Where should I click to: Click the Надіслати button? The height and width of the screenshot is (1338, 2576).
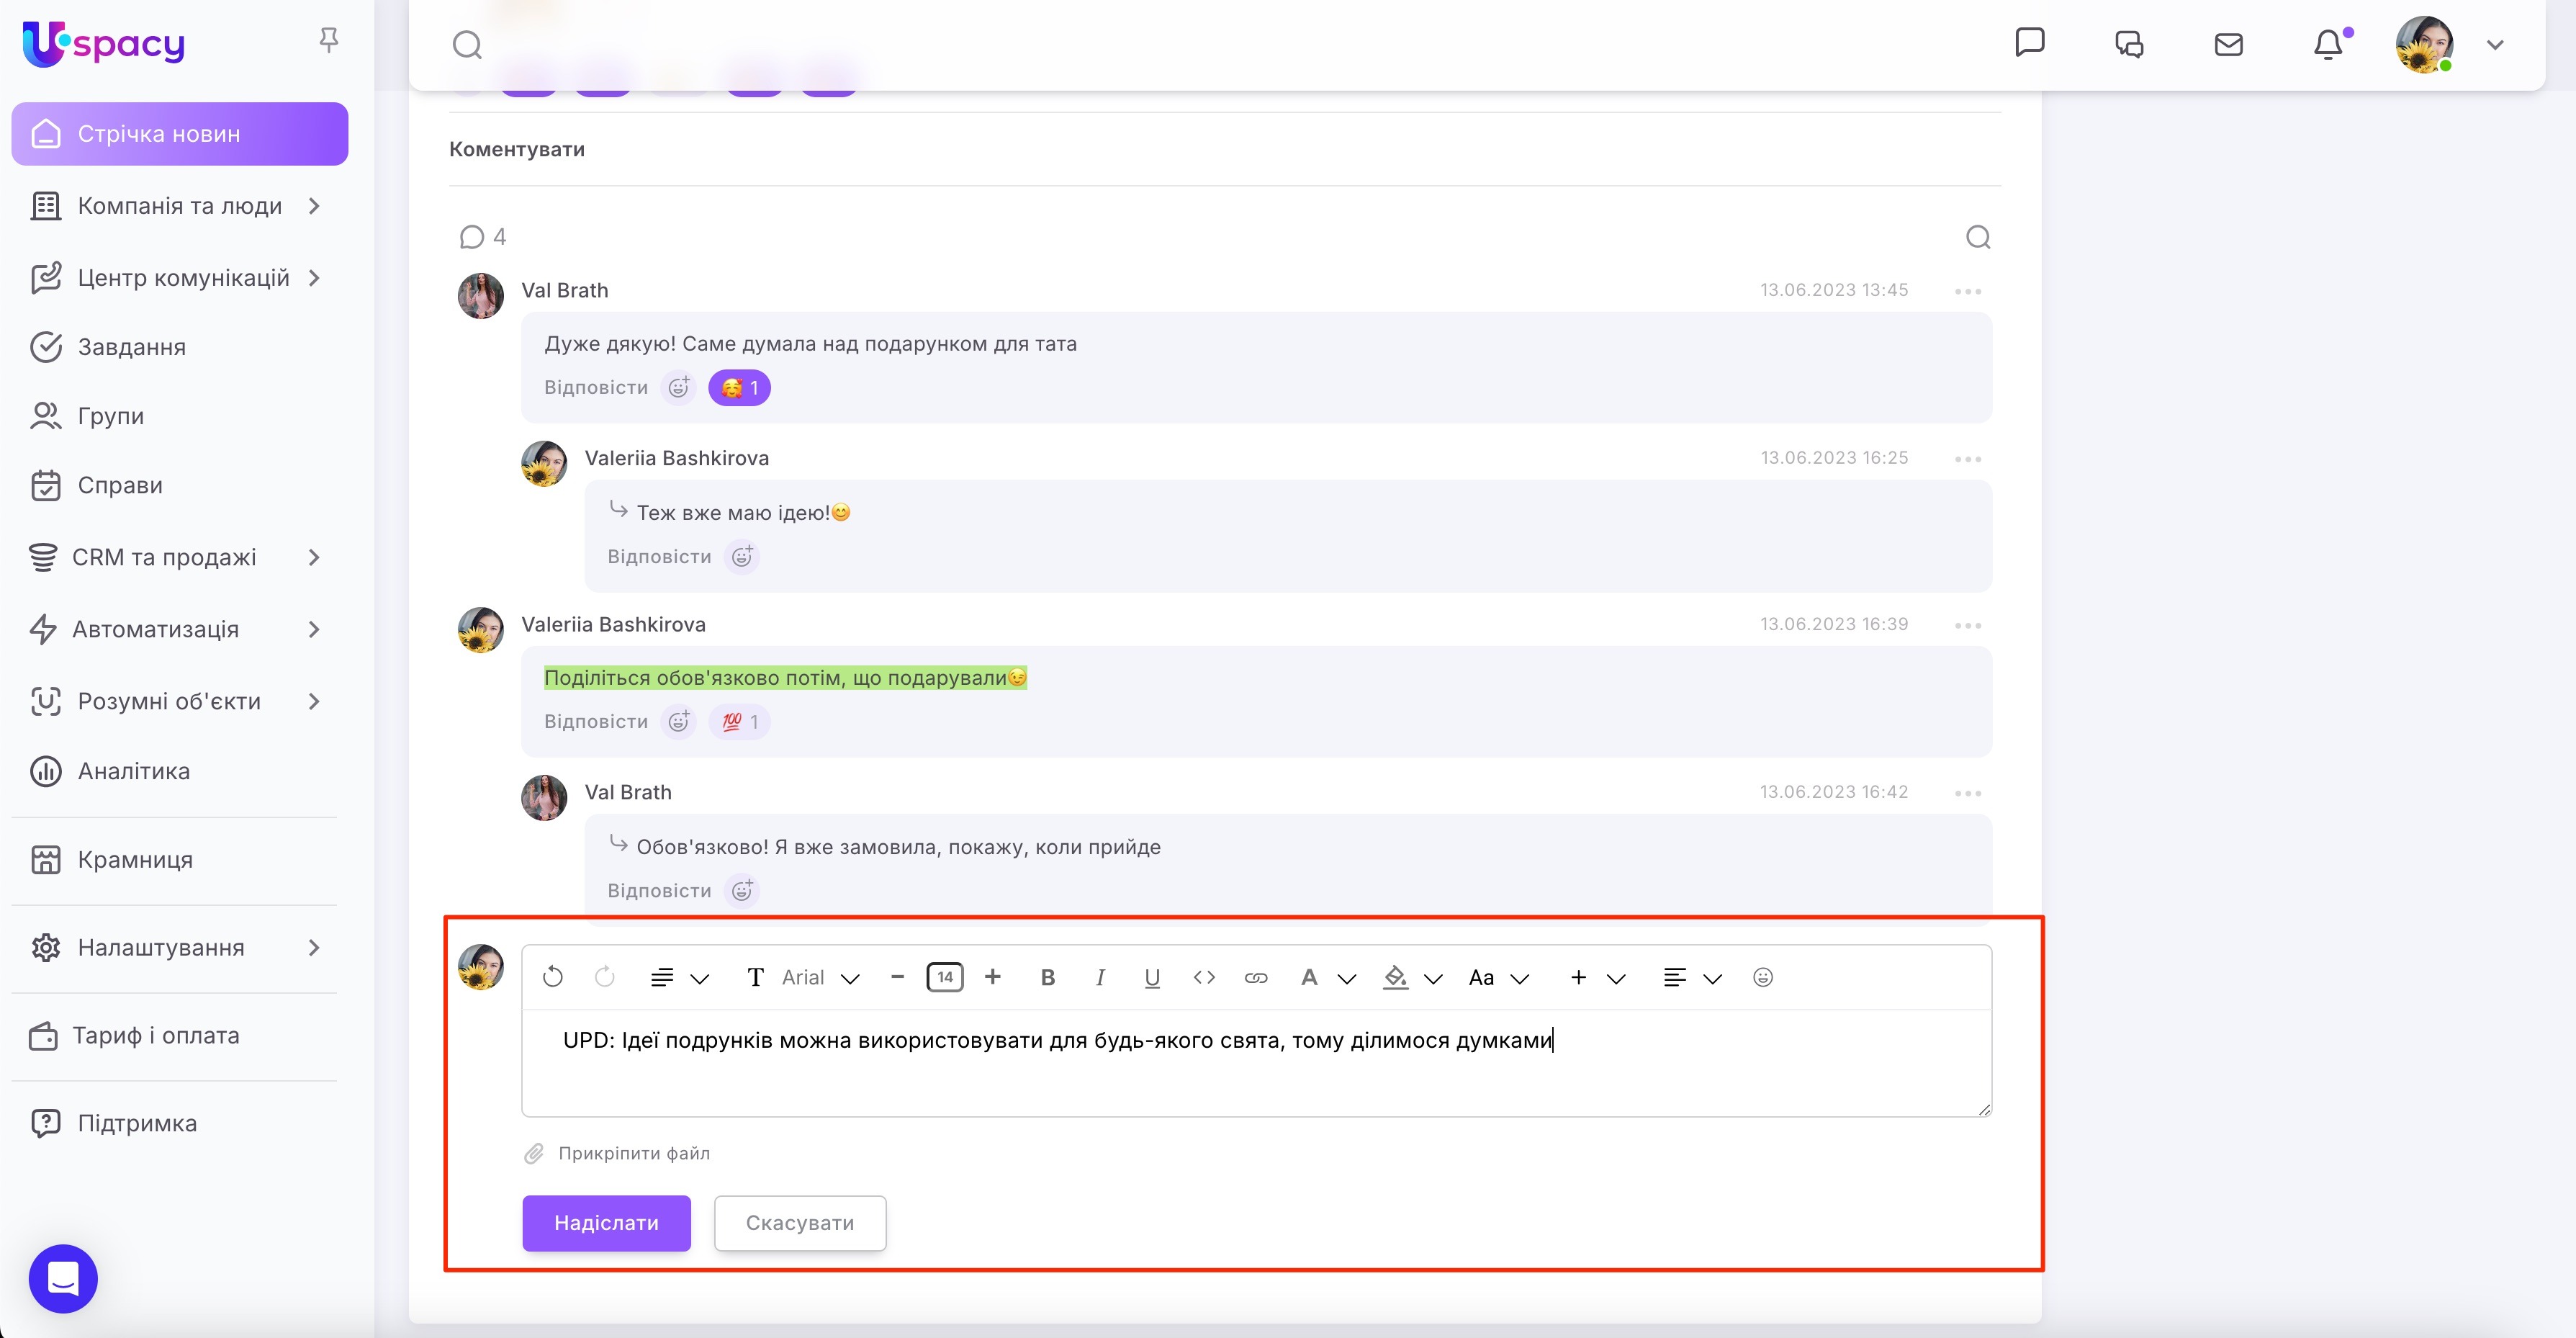tap(606, 1222)
